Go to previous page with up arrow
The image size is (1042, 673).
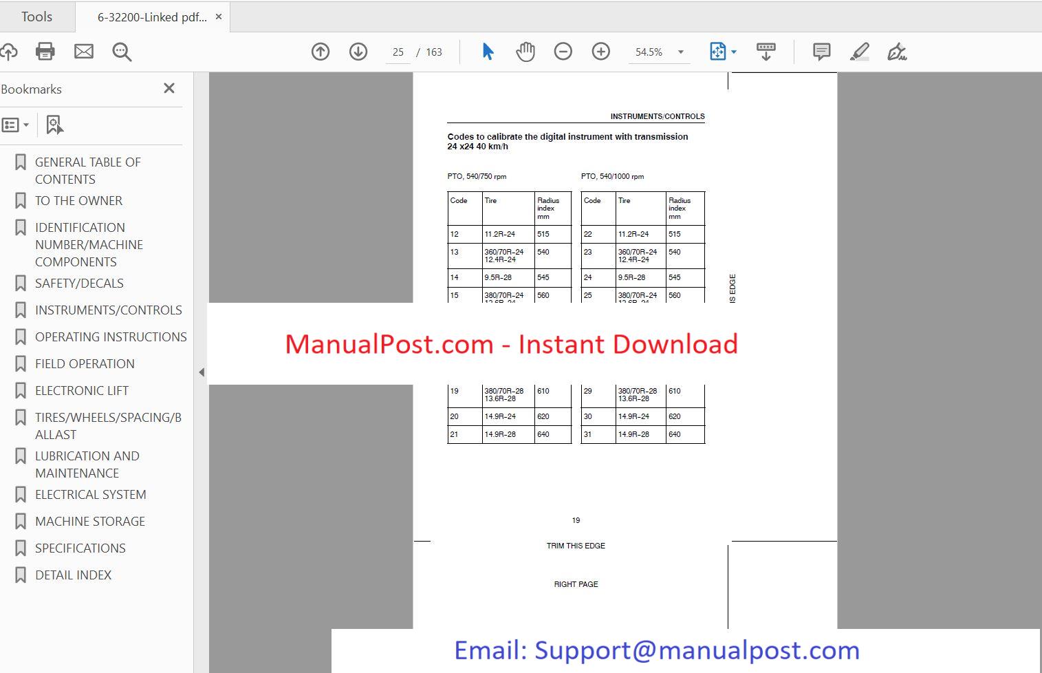point(321,52)
